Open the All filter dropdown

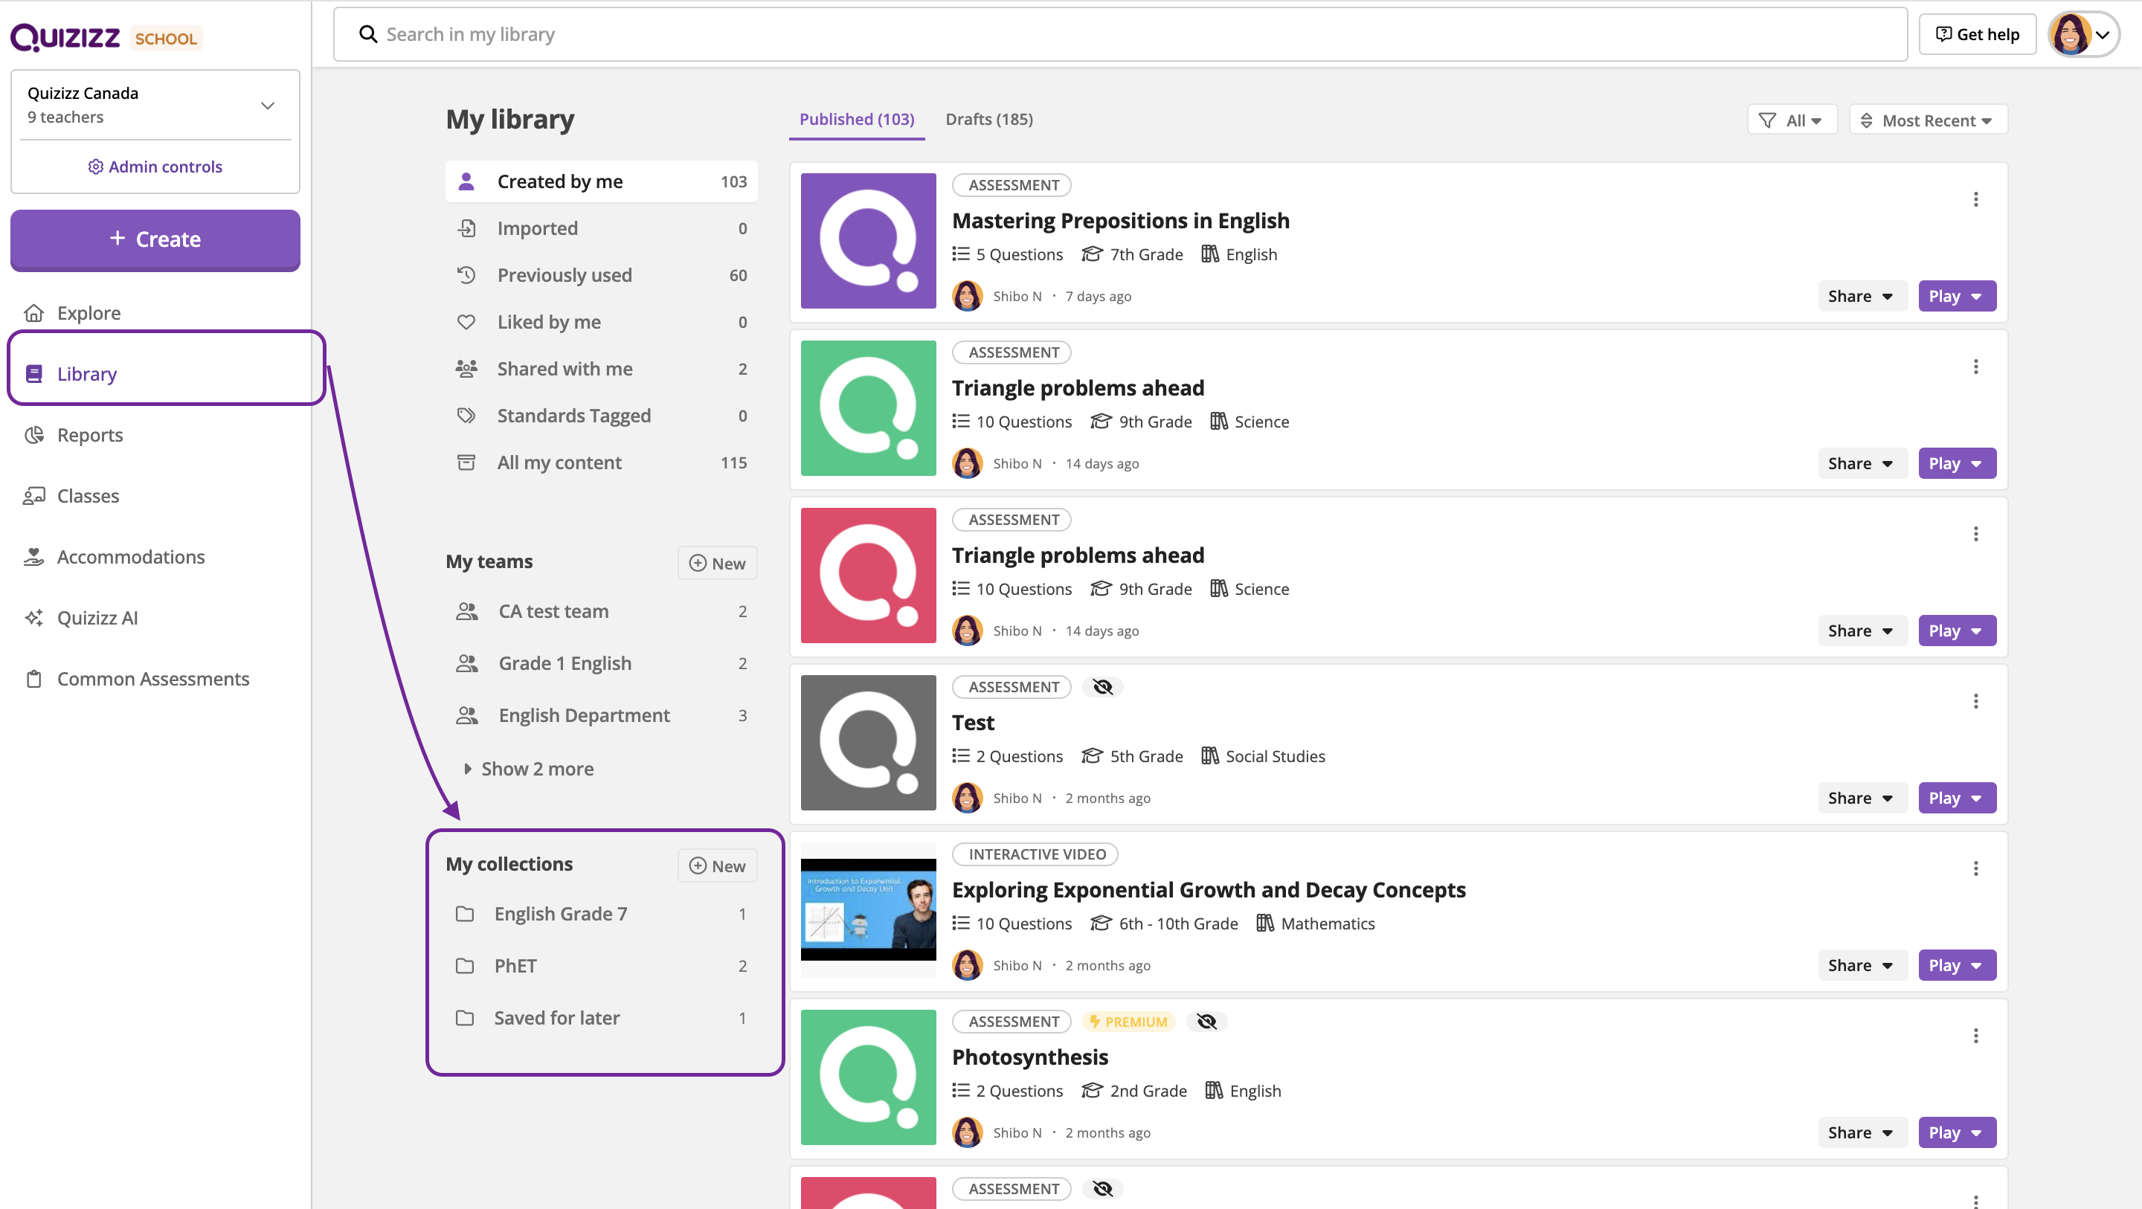[1791, 120]
